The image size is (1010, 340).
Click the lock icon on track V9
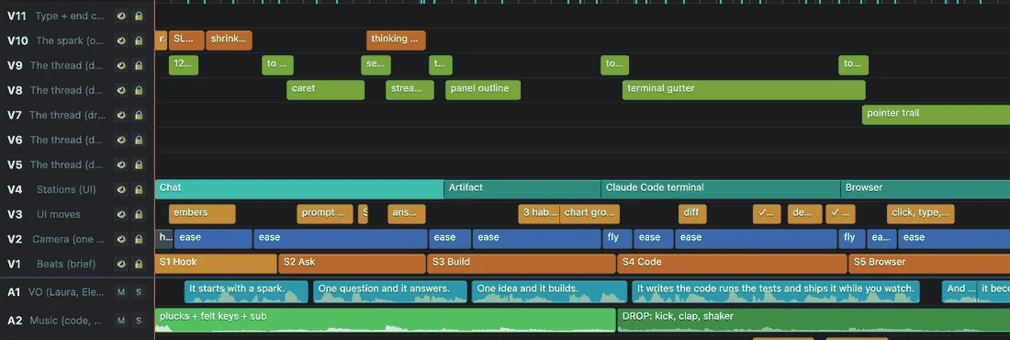(x=139, y=65)
